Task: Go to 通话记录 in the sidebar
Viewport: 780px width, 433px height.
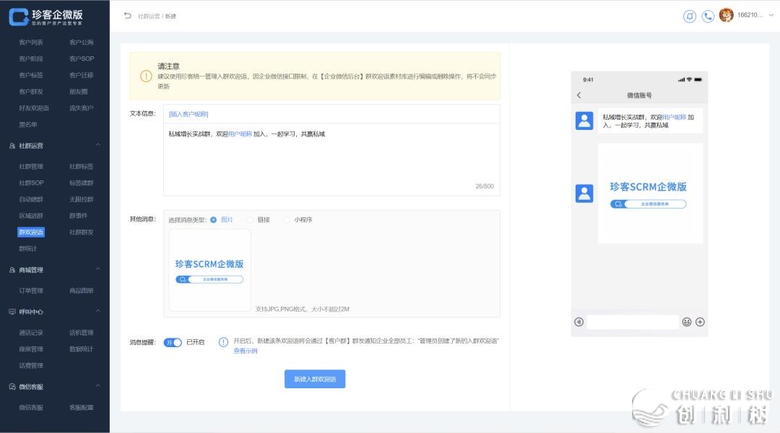Action: point(31,333)
